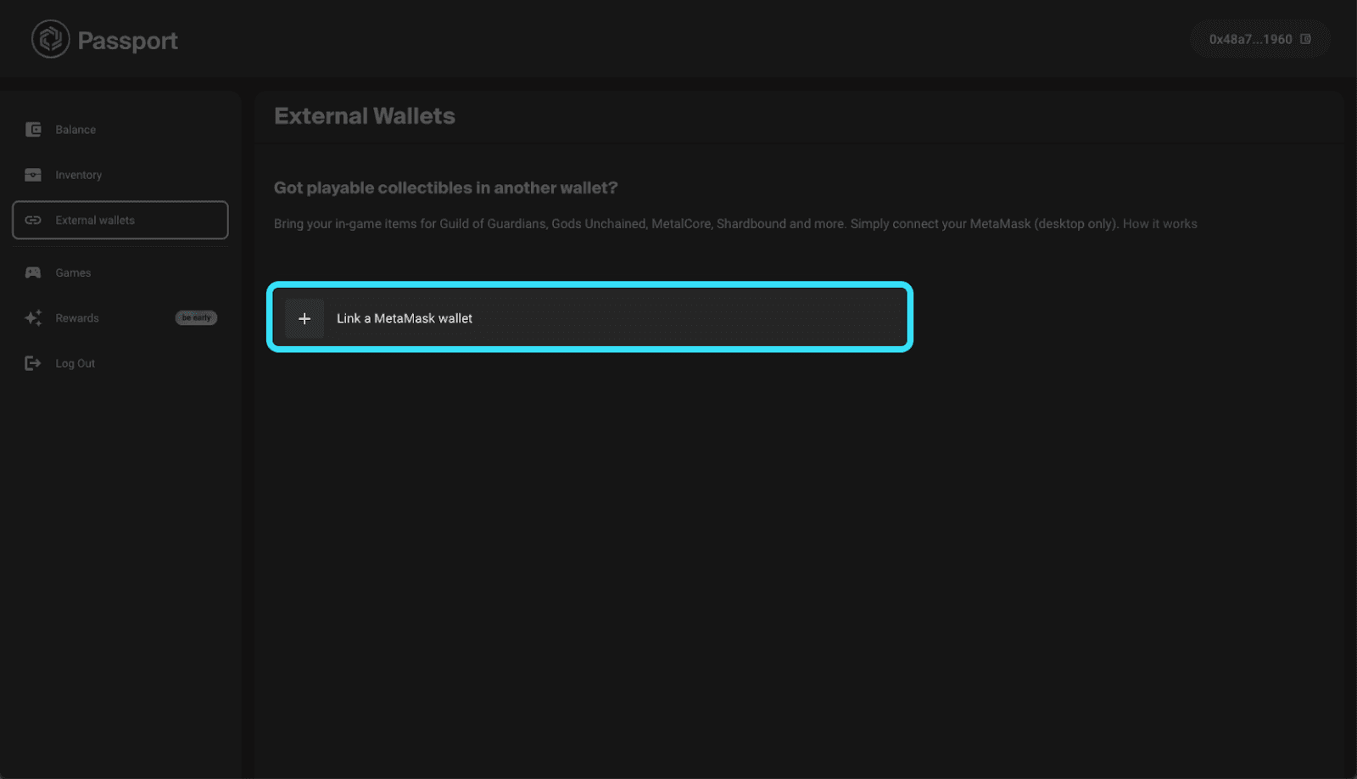The image size is (1357, 779).
Task: Click the Inventory chest icon
Action: tap(32, 174)
